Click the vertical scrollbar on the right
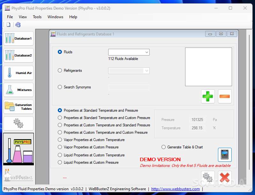The width and height of the screenshot is (255, 195). pyautogui.click(x=249, y=102)
